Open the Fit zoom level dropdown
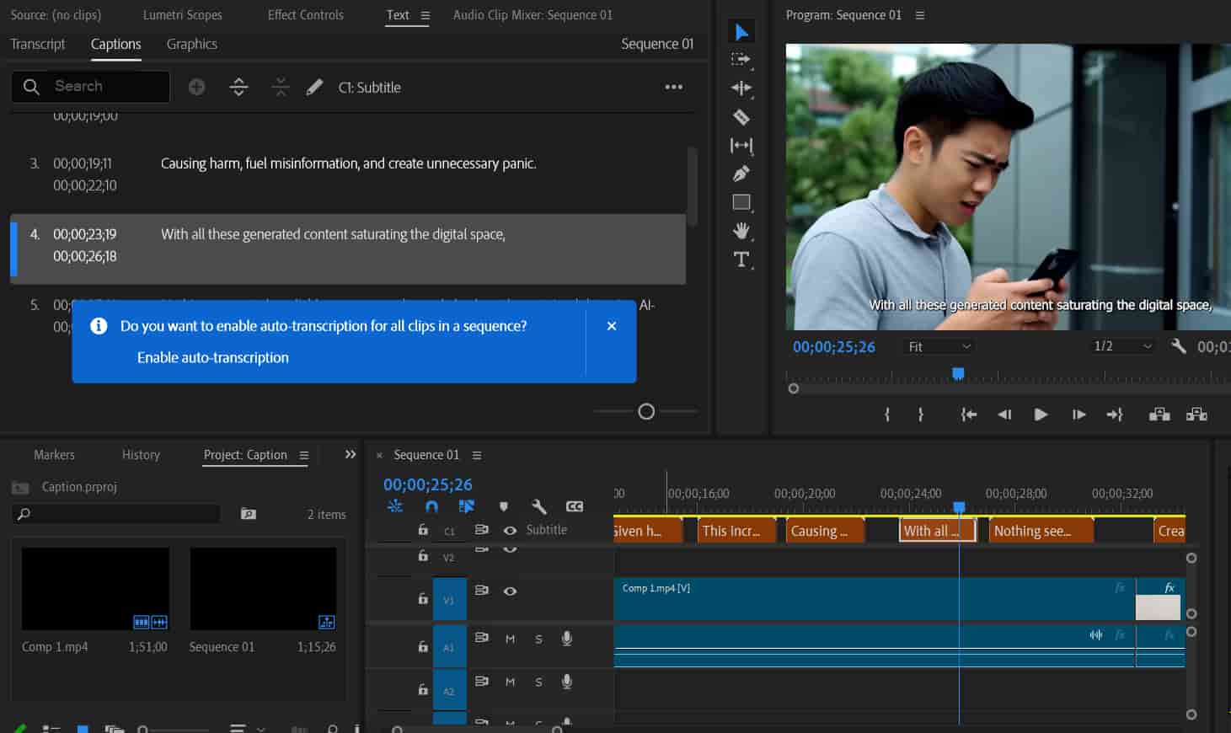 [x=939, y=346]
